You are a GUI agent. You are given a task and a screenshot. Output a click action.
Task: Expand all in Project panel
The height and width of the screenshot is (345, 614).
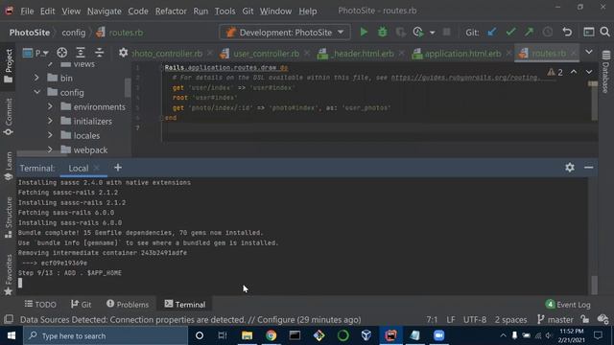point(81,53)
